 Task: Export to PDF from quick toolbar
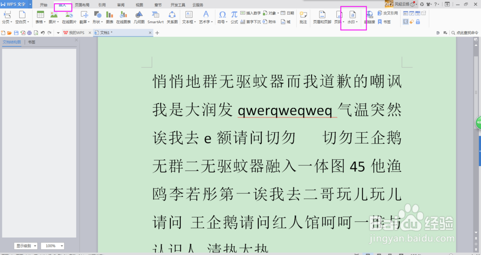23,33
